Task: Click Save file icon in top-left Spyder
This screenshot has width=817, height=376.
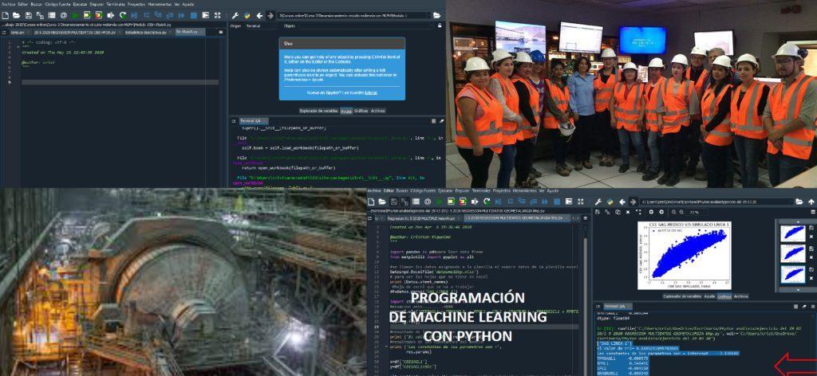Action: 28,15
